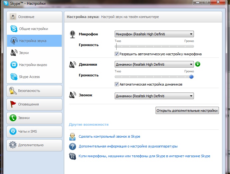
Task: Open the Динамики device dropdown
Action: [154, 64]
